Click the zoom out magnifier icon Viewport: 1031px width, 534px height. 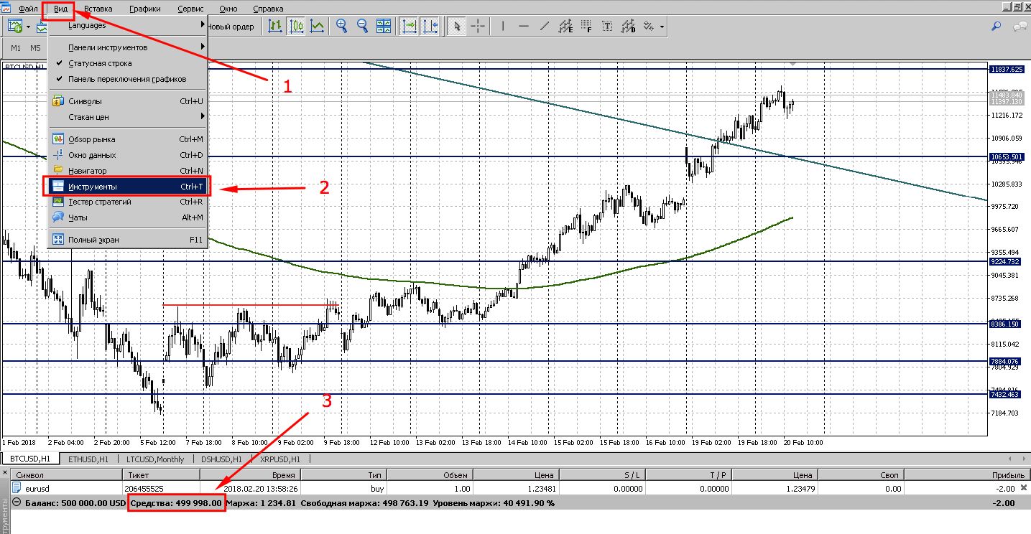[362, 27]
